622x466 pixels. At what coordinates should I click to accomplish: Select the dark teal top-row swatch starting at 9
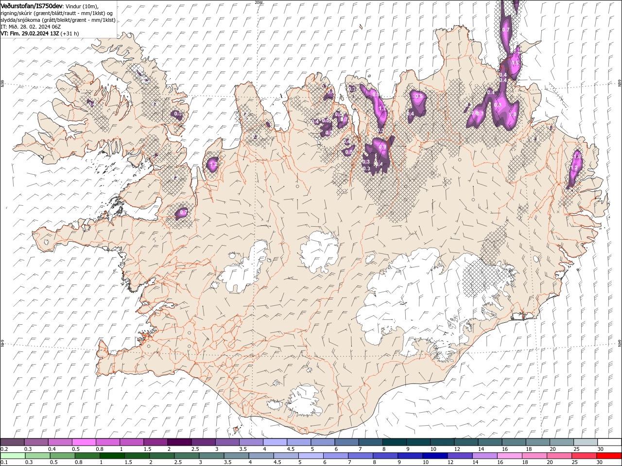coord(418,442)
